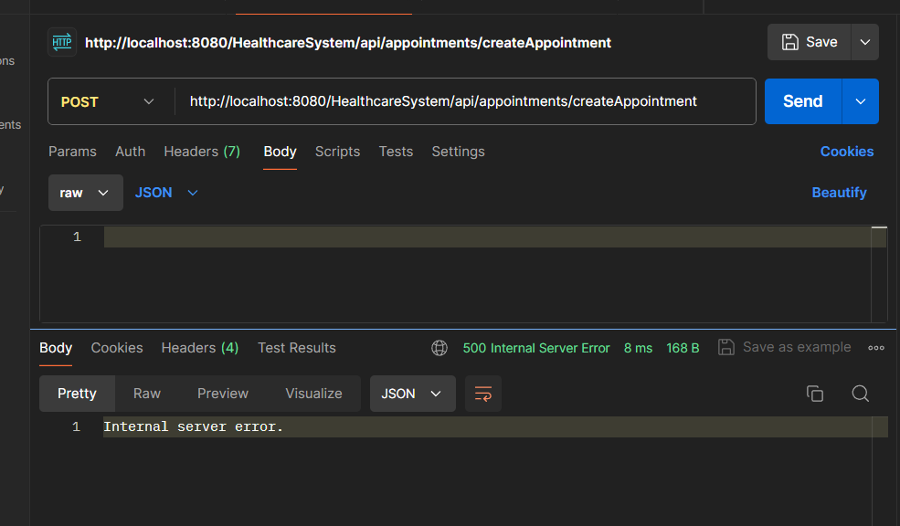This screenshot has height=526, width=900.
Task: Expand the Send button arrow options
Action: coord(860,101)
